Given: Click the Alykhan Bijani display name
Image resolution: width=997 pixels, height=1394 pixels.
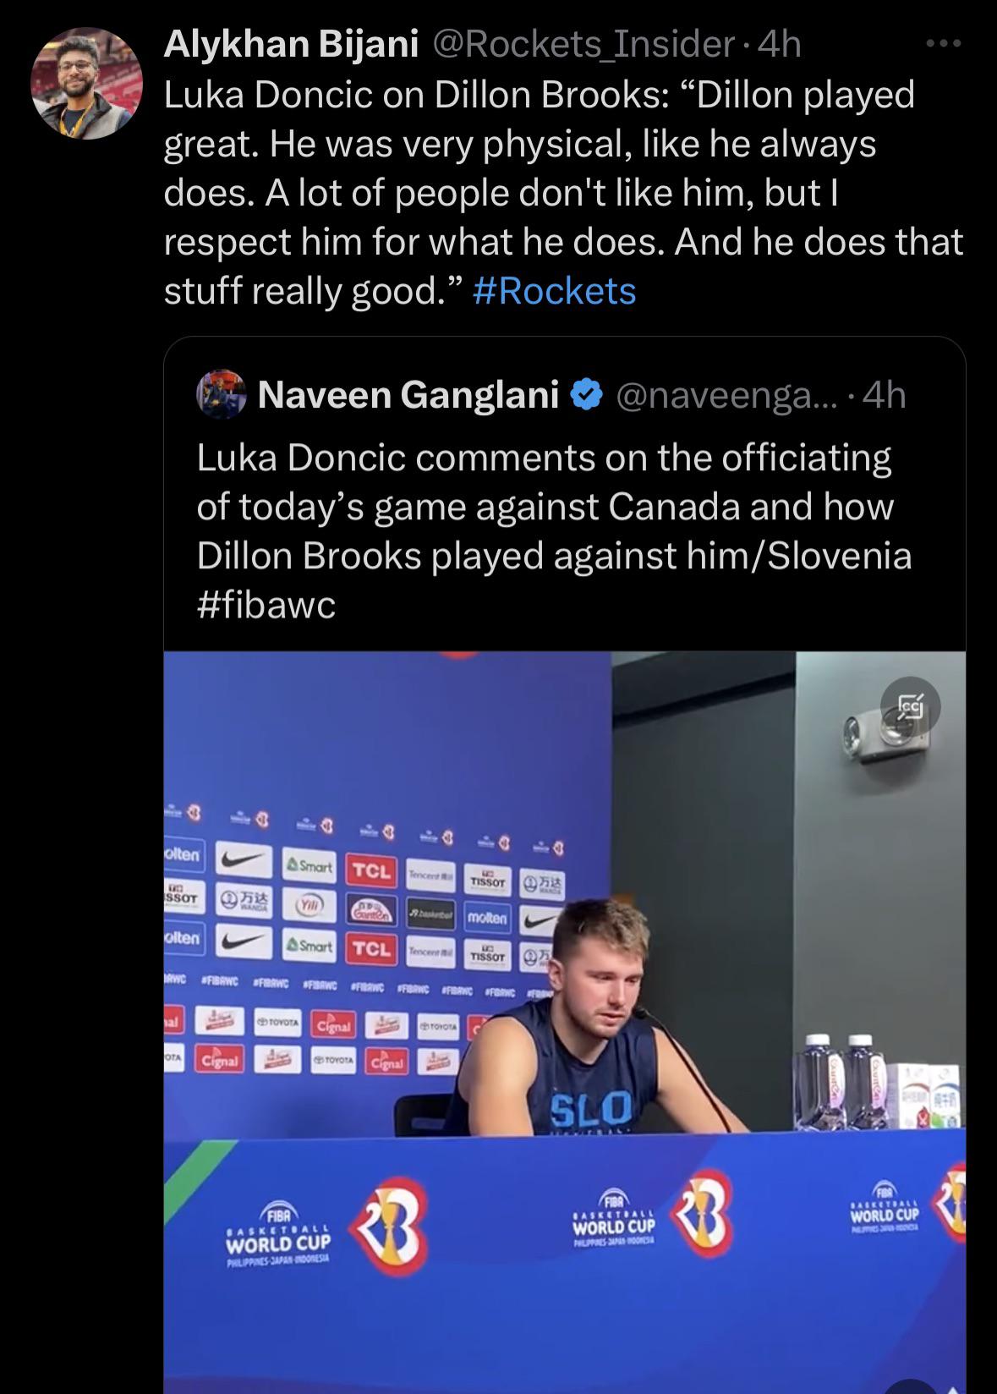Looking at the screenshot, I should [x=291, y=44].
